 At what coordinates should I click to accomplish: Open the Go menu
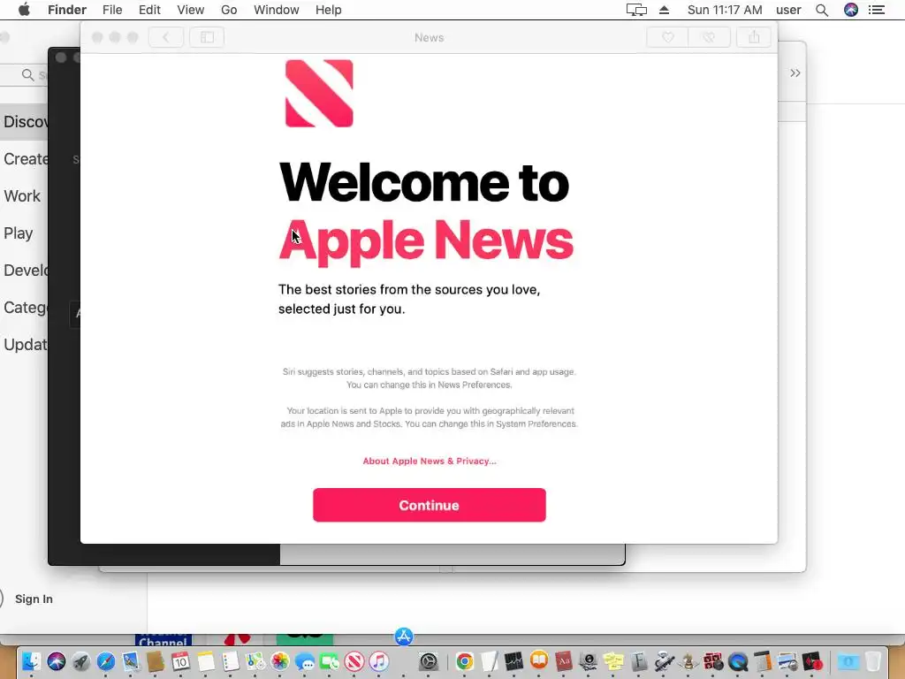229,10
